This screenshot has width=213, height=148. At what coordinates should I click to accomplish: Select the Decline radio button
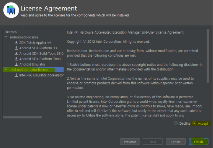click(x=176, y=123)
